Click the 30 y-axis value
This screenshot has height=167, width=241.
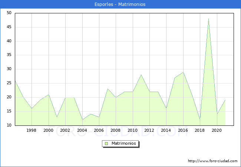click(x=9, y=69)
